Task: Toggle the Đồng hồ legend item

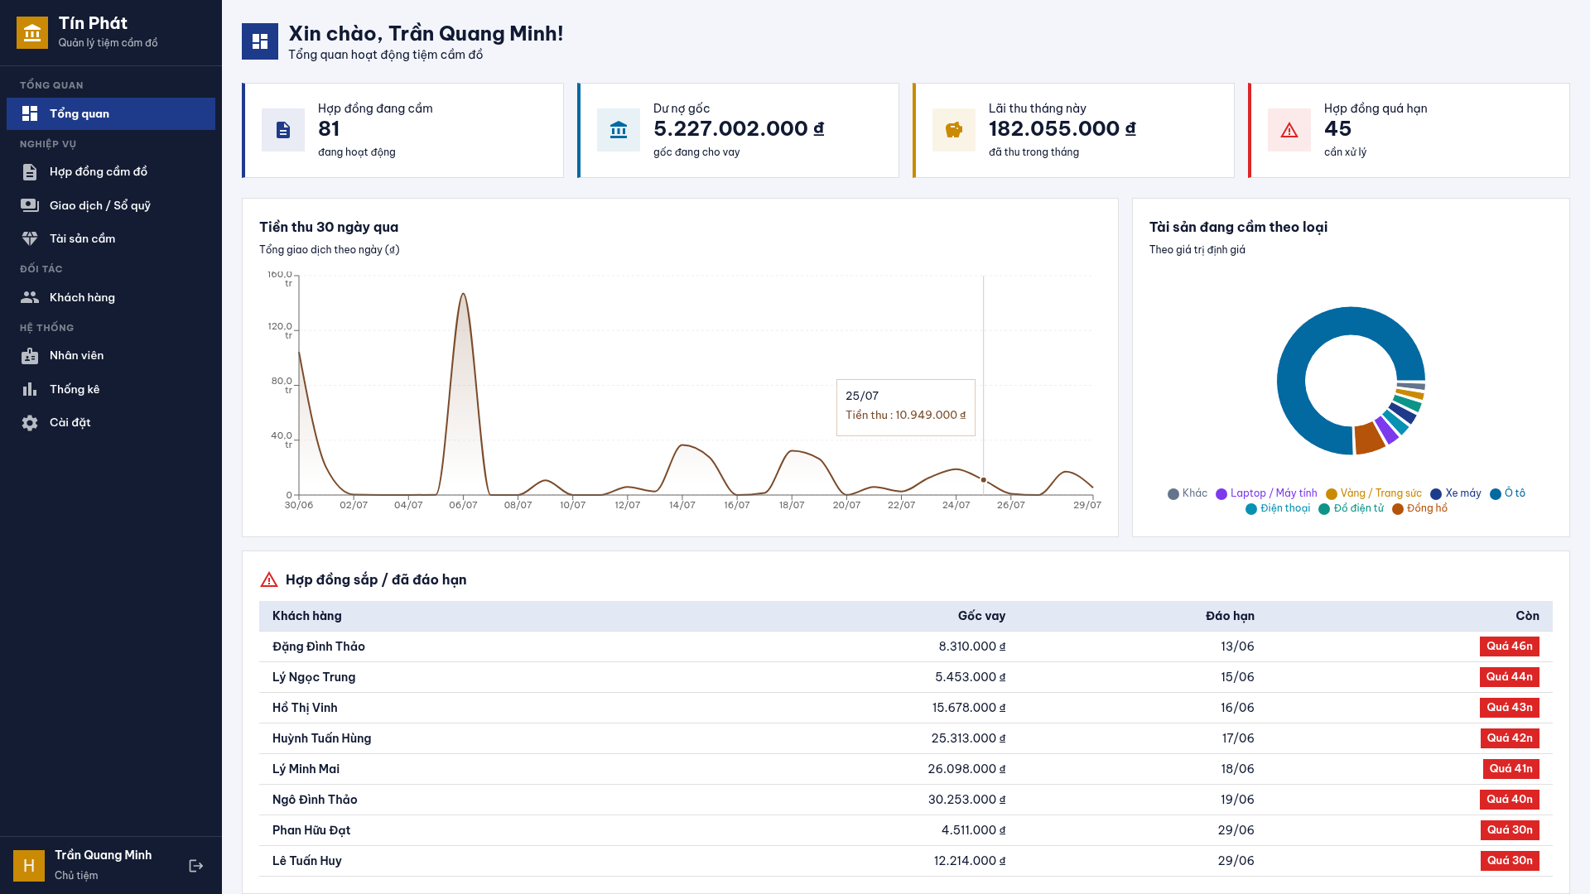Action: pos(1419,508)
